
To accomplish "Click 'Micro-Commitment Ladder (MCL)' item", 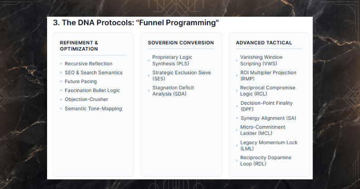I will [x=263, y=130].
